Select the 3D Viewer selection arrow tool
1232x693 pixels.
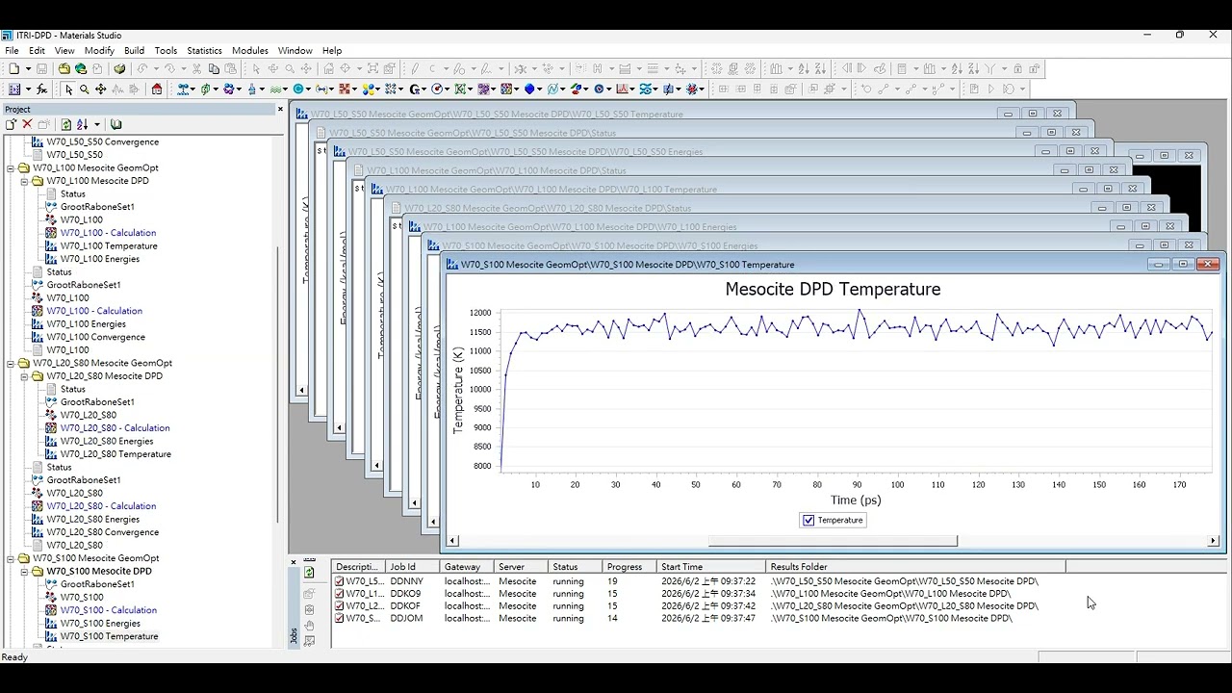click(68, 89)
